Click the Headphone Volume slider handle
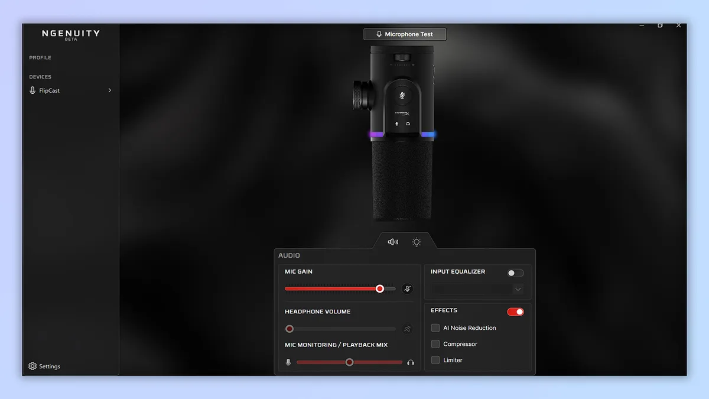This screenshot has height=399, width=709. [290, 329]
